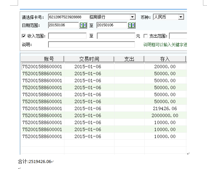Focus the 收入范围 maximum amount field before 元
This screenshot has width=207, height=169.
[x=116, y=36]
